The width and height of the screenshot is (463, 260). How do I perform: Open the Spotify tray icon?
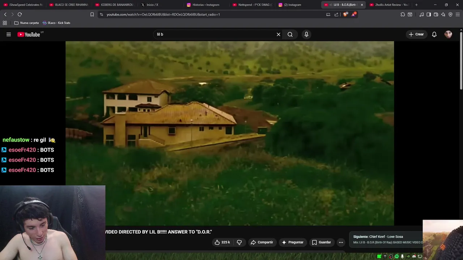(x=396, y=256)
